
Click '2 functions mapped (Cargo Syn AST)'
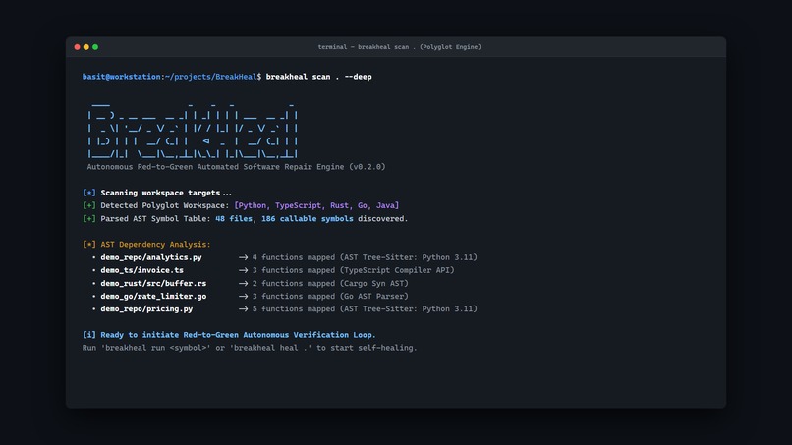click(330, 283)
